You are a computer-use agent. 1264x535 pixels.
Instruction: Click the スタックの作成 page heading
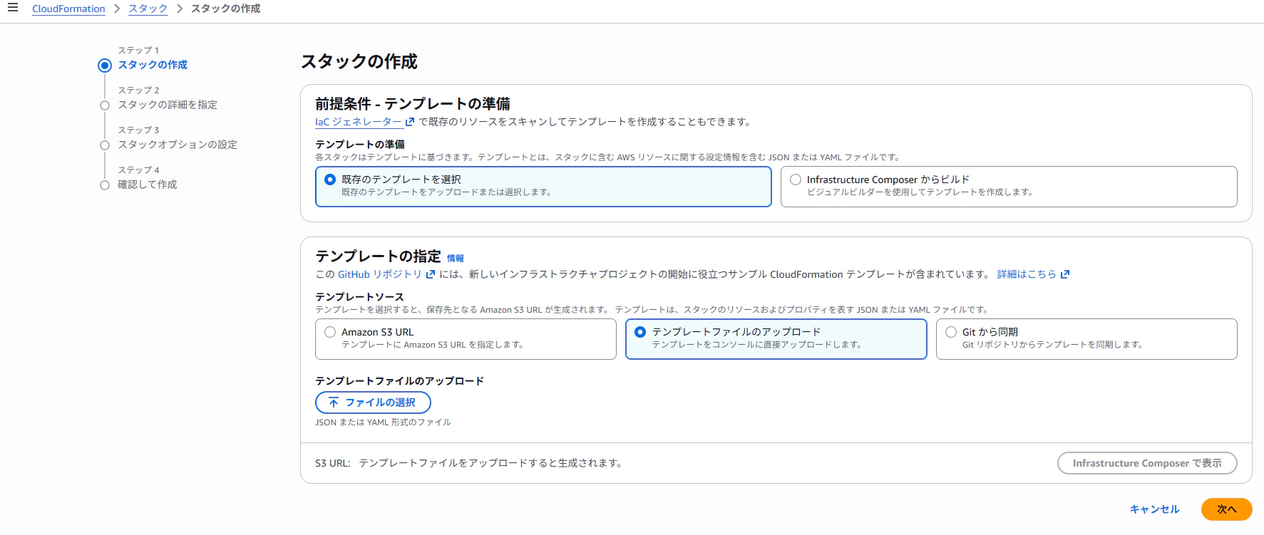(359, 62)
